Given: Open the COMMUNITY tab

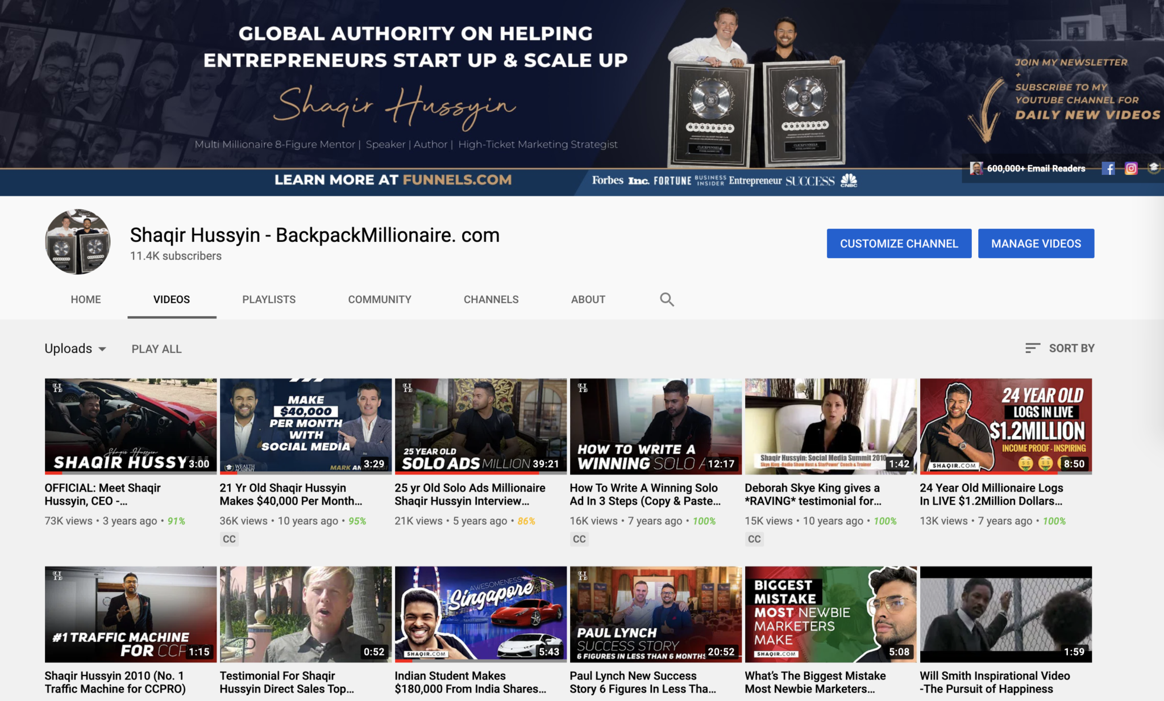Looking at the screenshot, I should 380,299.
